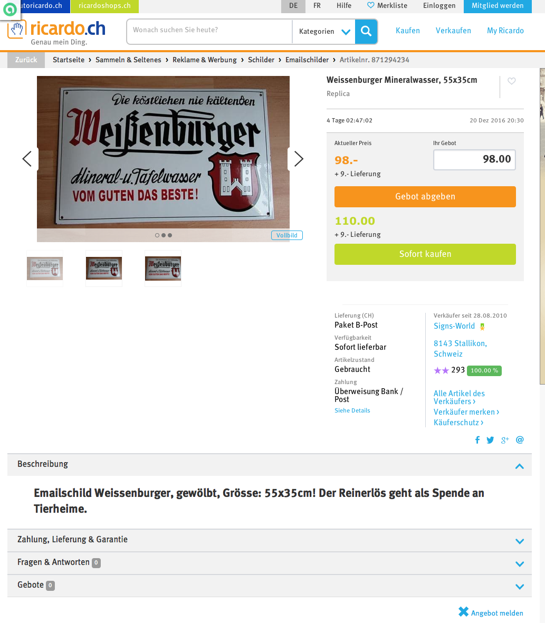Image resolution: width=545 pixels, height=623 pixels.
Task: Switch language to FR
Action: pos(317,6)
